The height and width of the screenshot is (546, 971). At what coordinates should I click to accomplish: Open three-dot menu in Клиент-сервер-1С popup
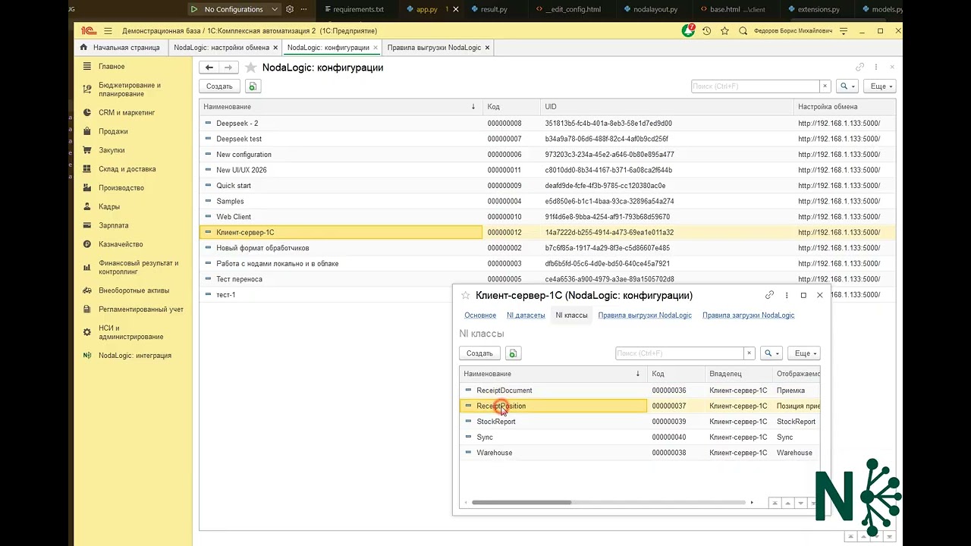[x=786, y=295]
